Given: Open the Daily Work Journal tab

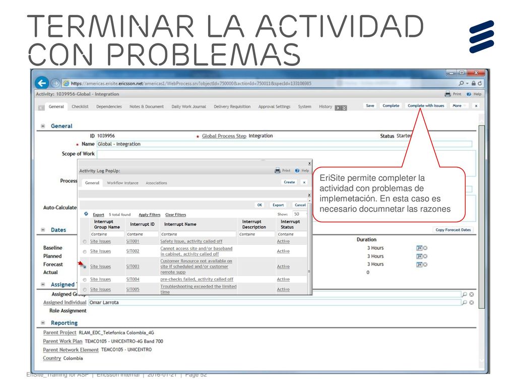Looking at the screenshot, I should 189,107.
